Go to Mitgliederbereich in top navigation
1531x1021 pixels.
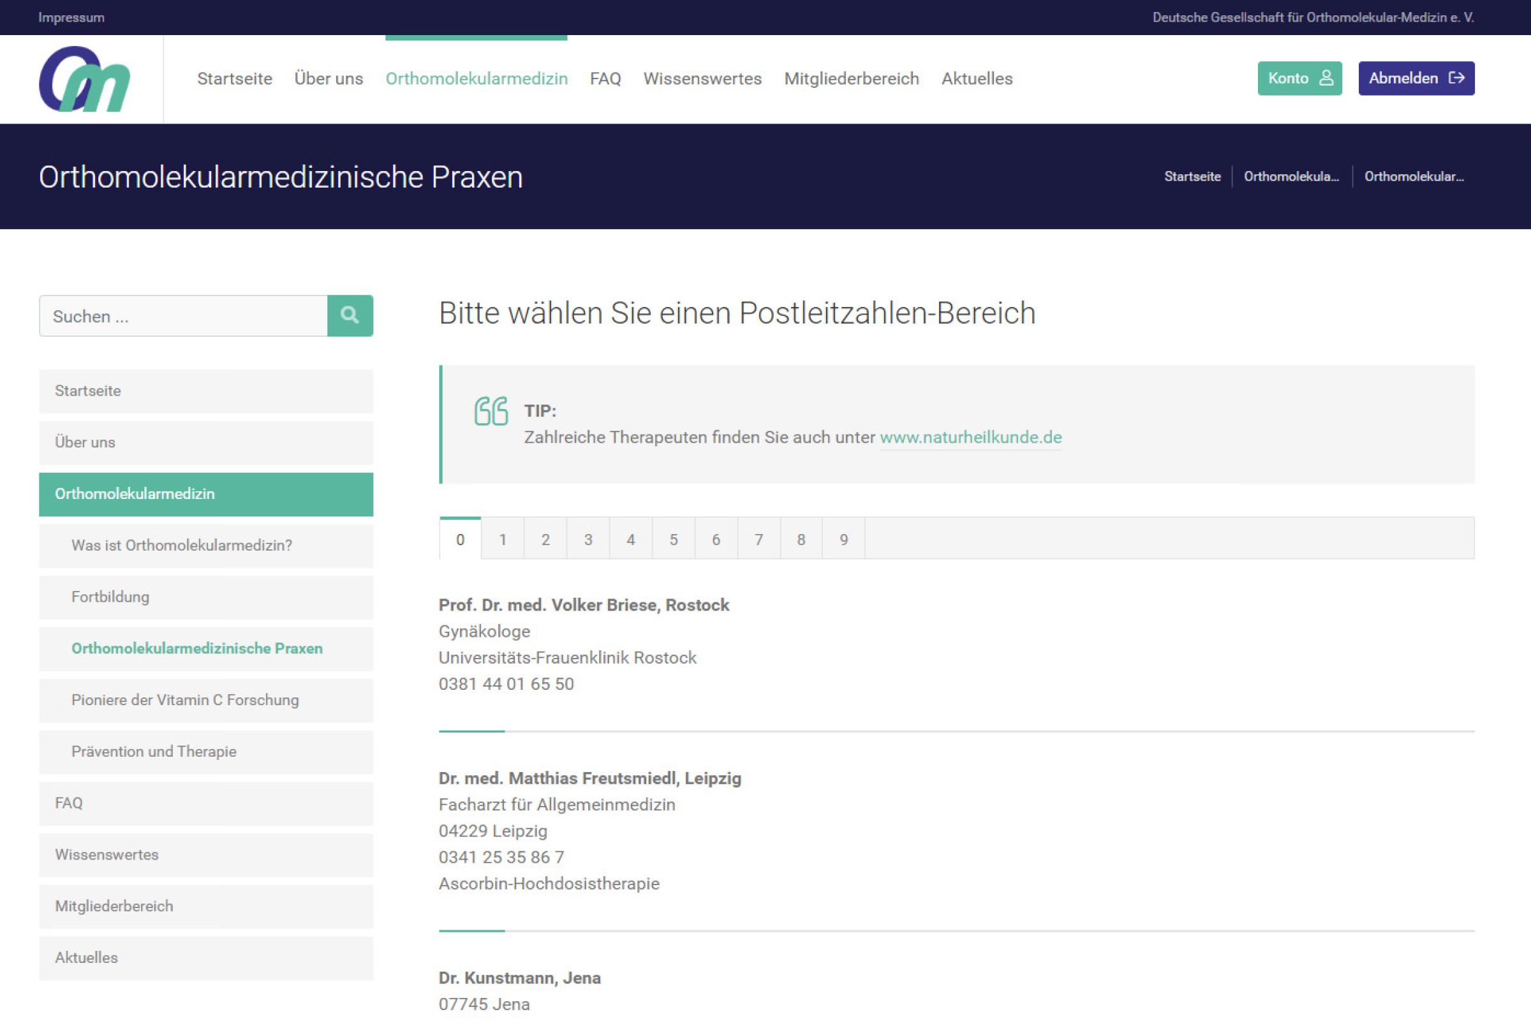(x=851, y=78)
